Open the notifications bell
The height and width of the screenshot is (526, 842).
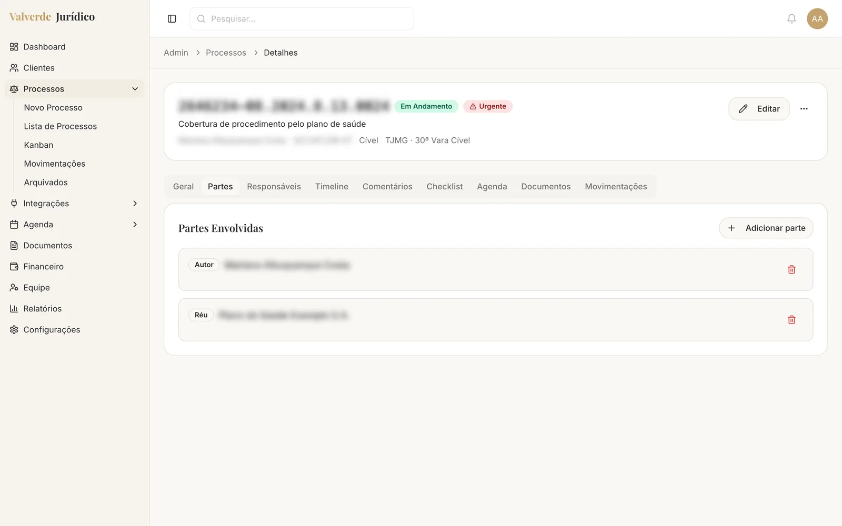(x=791, y=19)
